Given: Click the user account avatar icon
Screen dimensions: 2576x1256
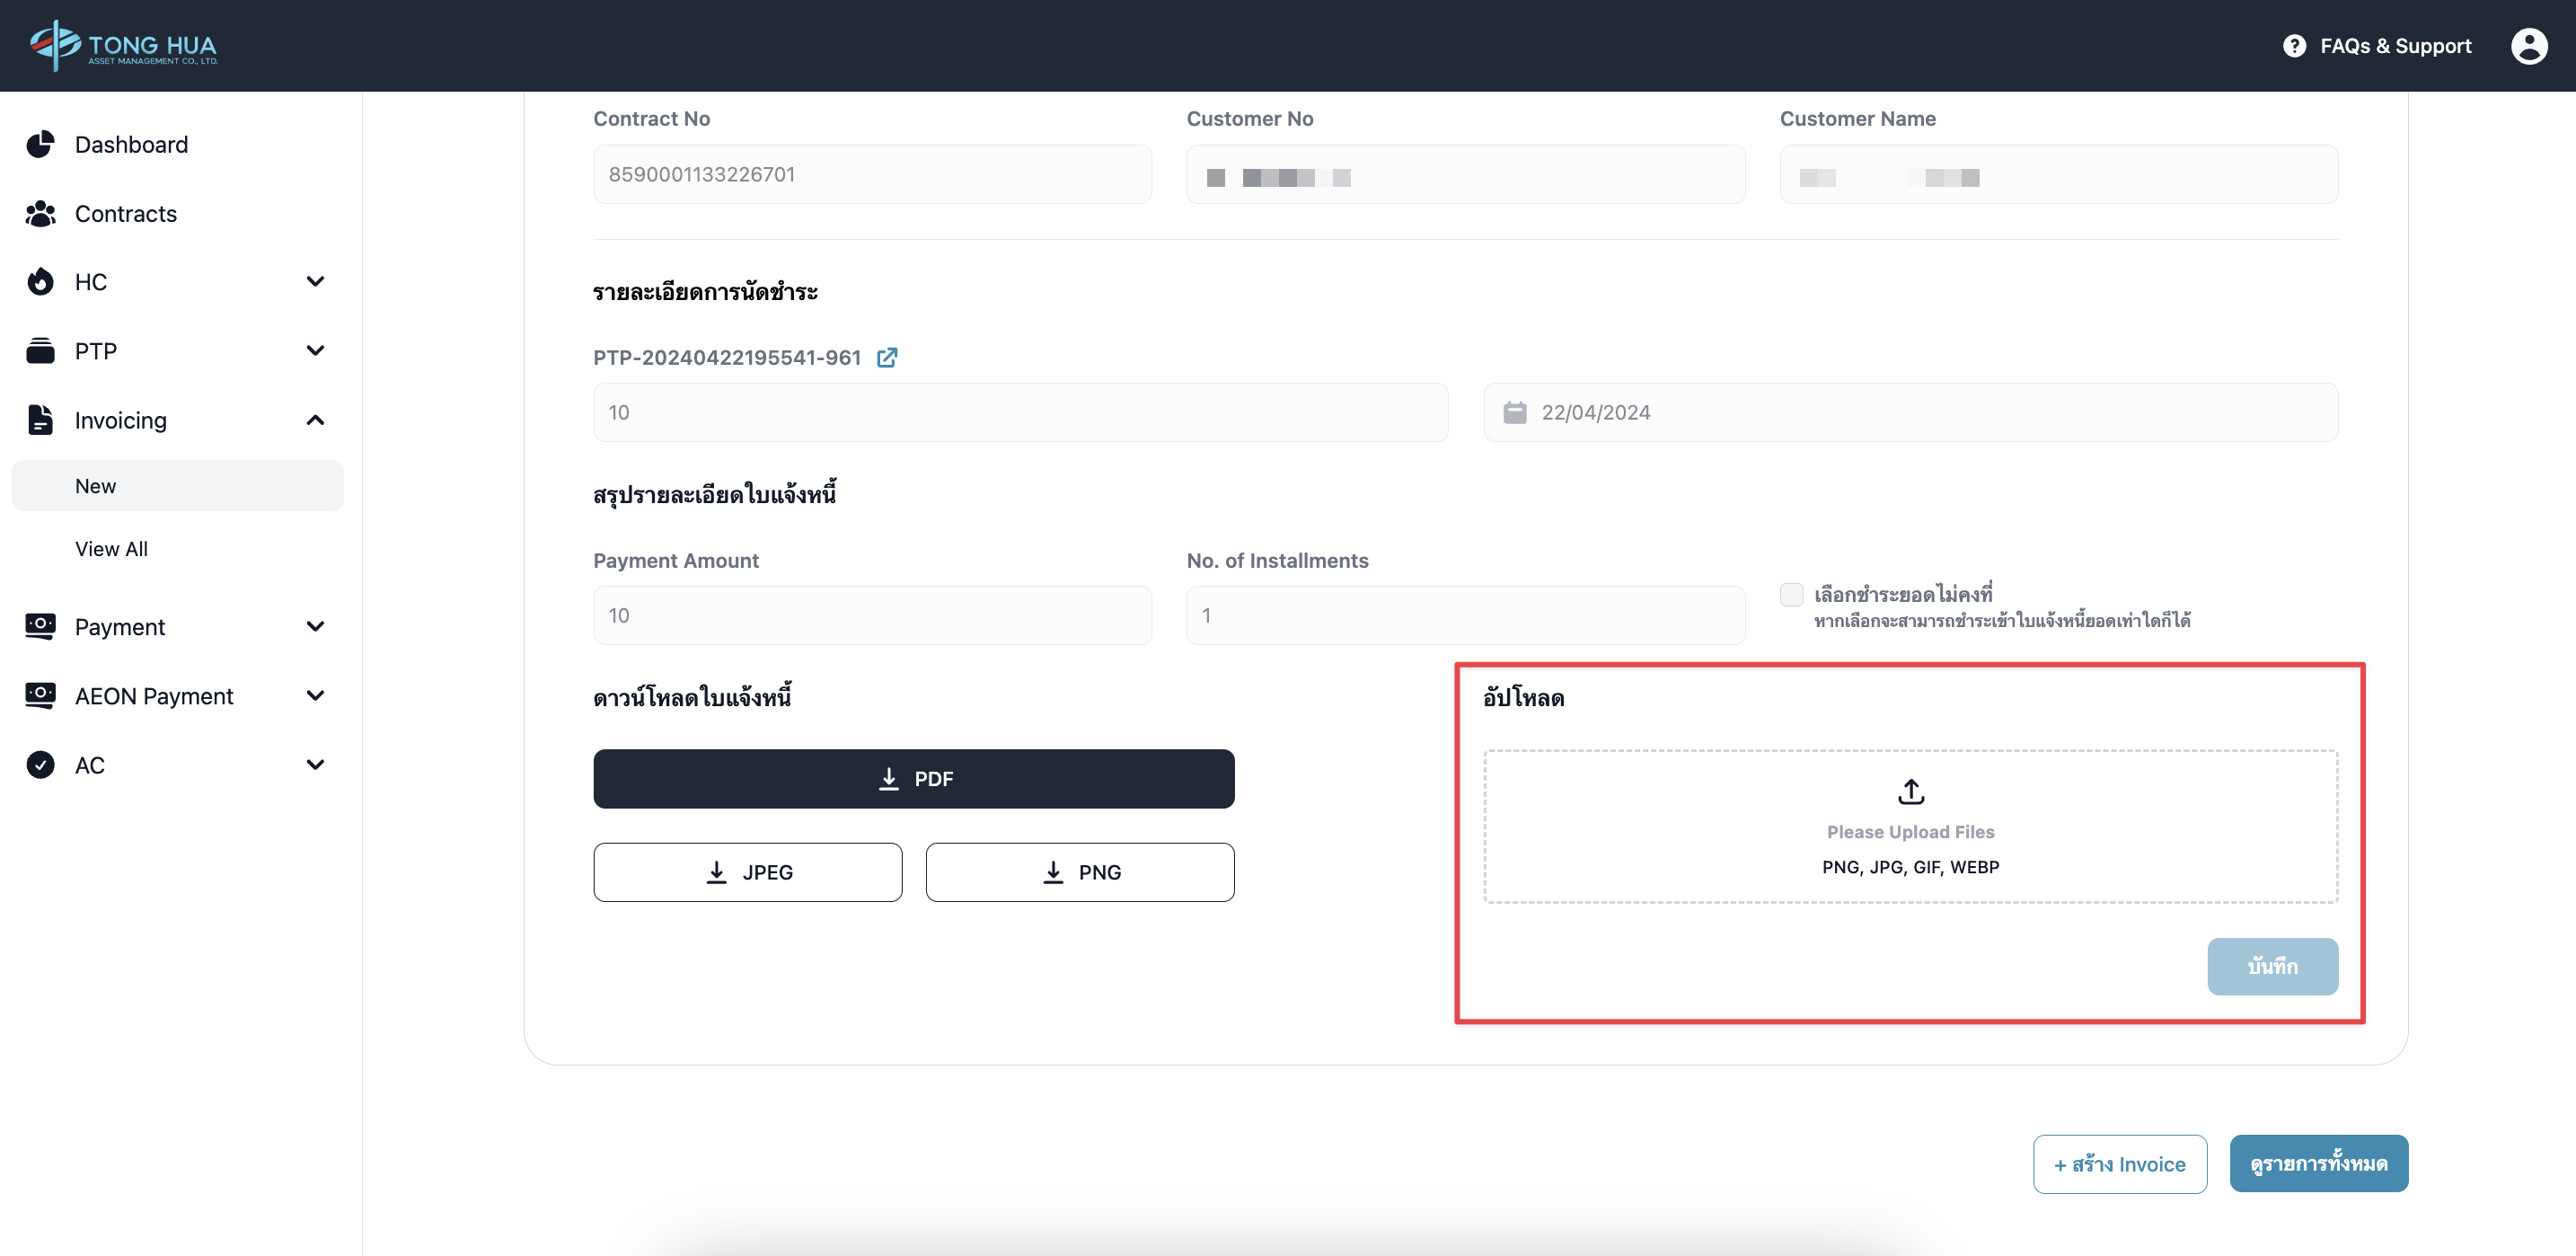Looking at the screenshot, I should (2528, 46).
